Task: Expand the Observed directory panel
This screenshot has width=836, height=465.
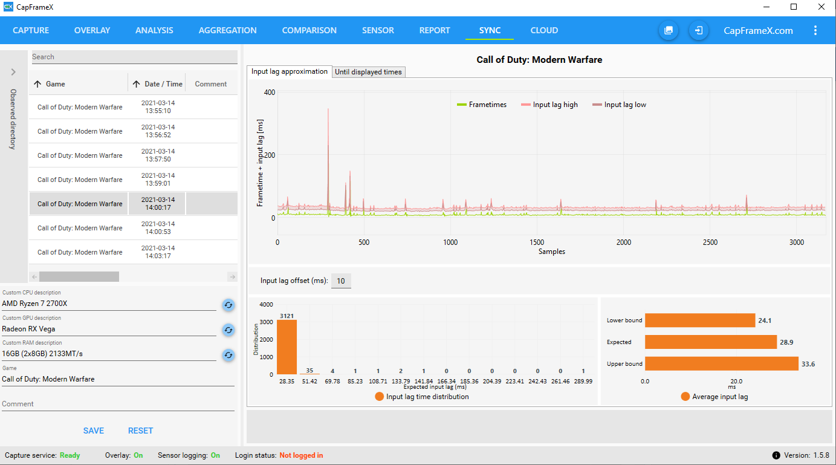Action: coord(13,72)
